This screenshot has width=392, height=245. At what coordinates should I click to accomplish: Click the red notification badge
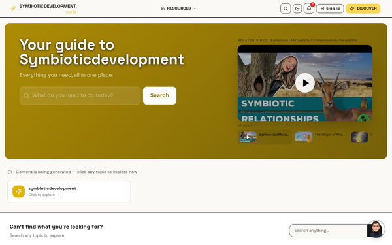click(x=312, y=5)
